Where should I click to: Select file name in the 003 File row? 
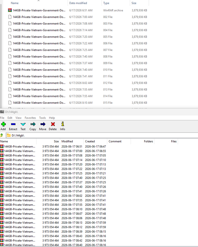(39, 23)
